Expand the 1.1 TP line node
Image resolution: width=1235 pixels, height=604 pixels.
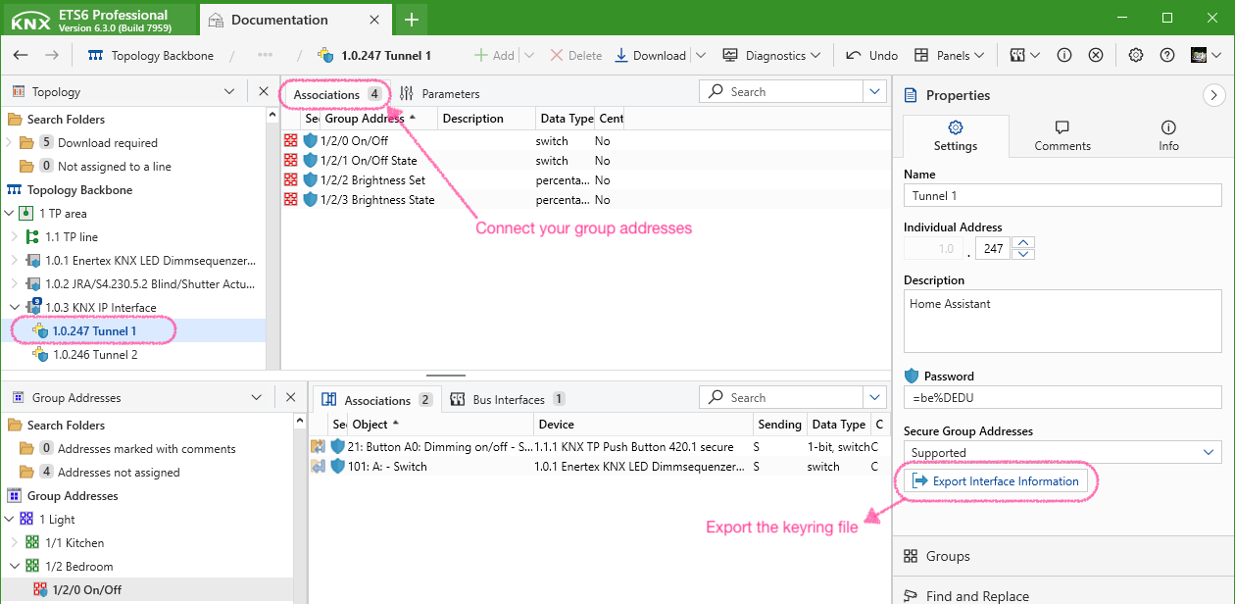point(15,237)
